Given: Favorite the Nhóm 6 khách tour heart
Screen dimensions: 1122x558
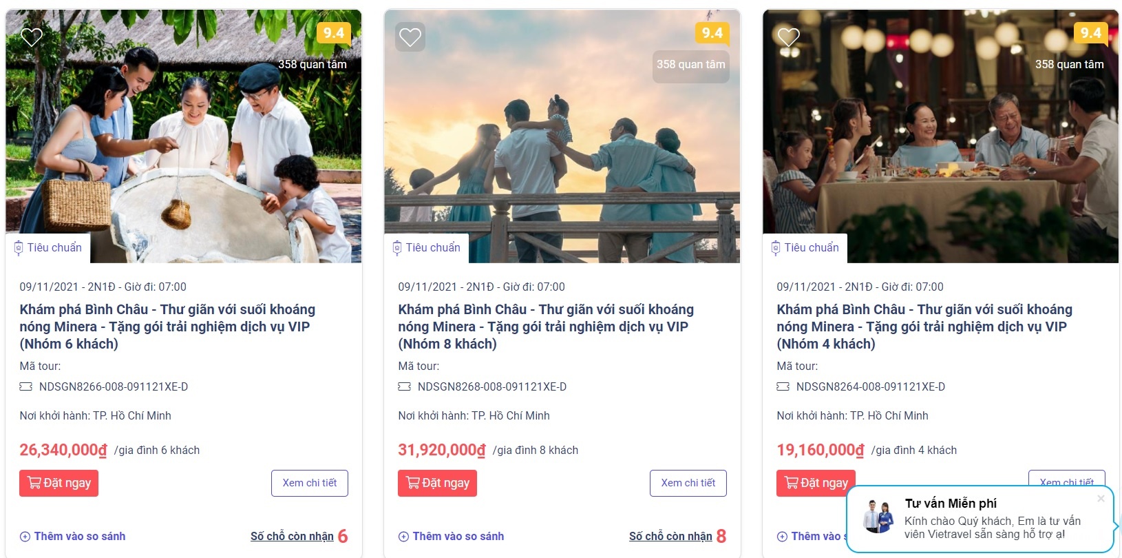Looking at the screenshot, I should pyautogui.click(x=32, y=37).
